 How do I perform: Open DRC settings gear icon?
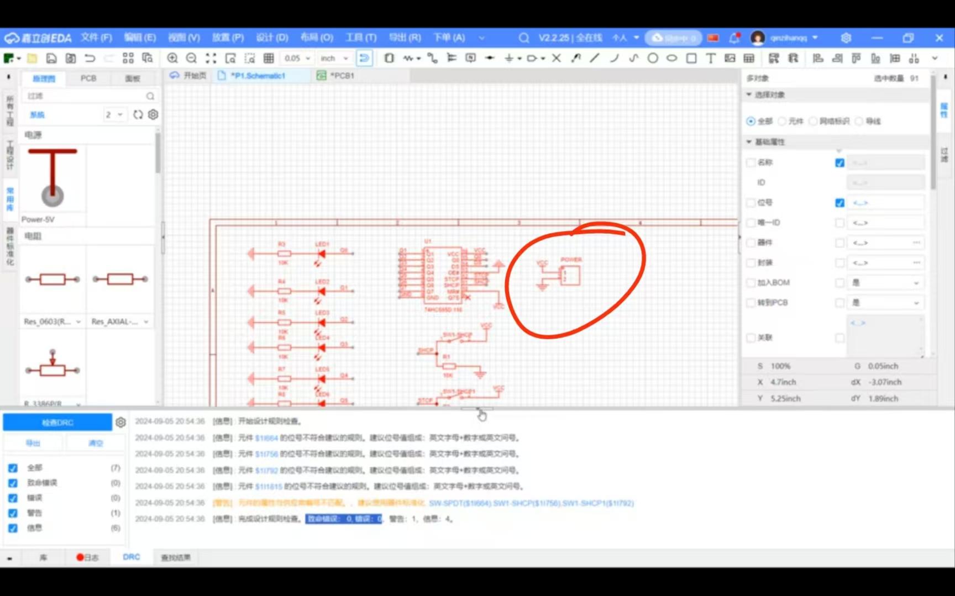120,423
